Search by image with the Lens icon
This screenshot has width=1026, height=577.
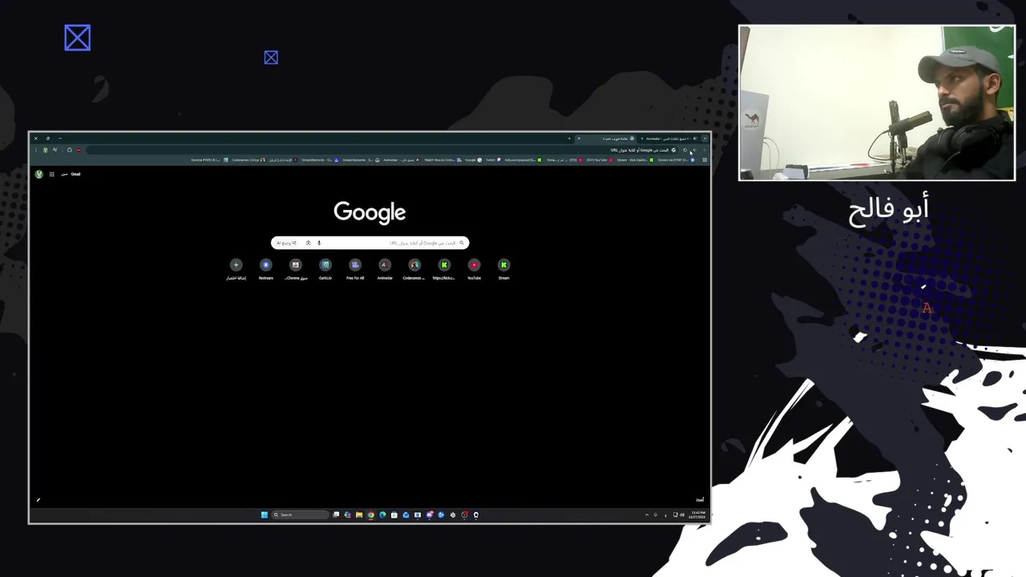click(x=308, y=243)
